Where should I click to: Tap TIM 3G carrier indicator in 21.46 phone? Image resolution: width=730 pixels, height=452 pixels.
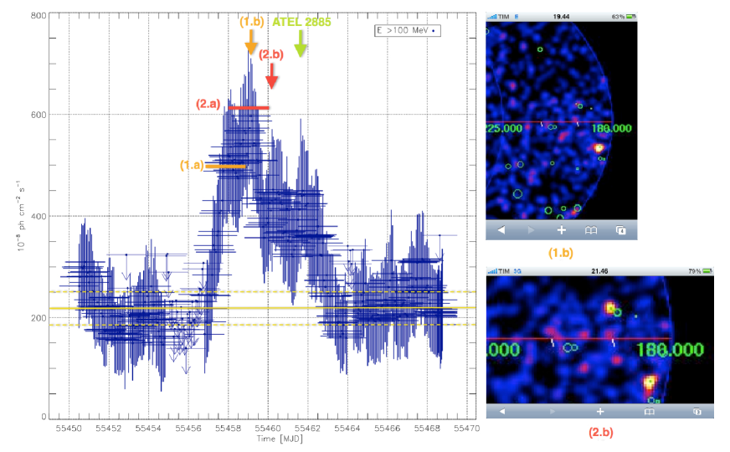(504, 271)
